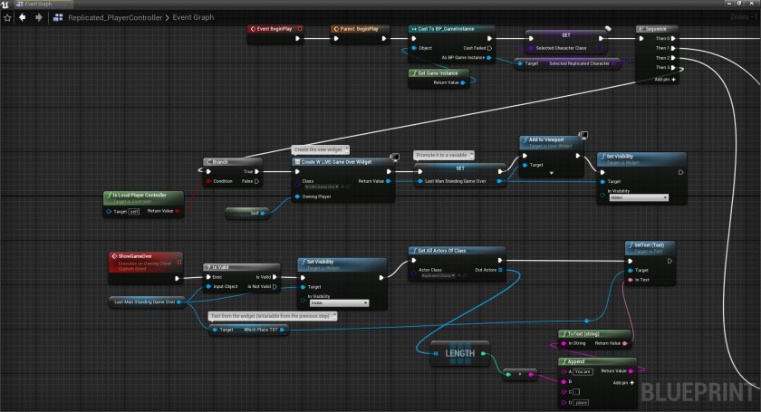Open the In Visibility dropdown set to Hidden

click(x=638, y=196)
